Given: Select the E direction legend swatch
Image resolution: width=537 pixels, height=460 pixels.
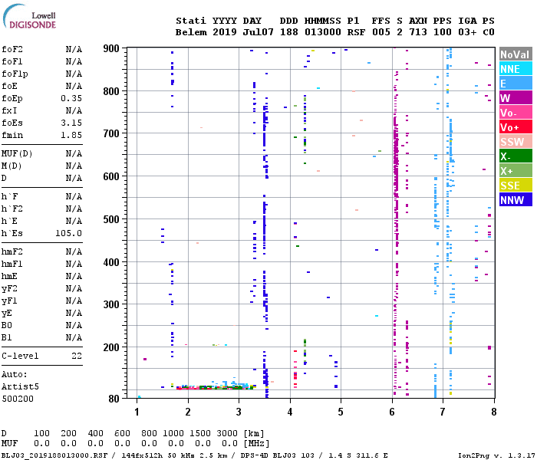Looking at the screenshot, I should (x=516, y=84).
